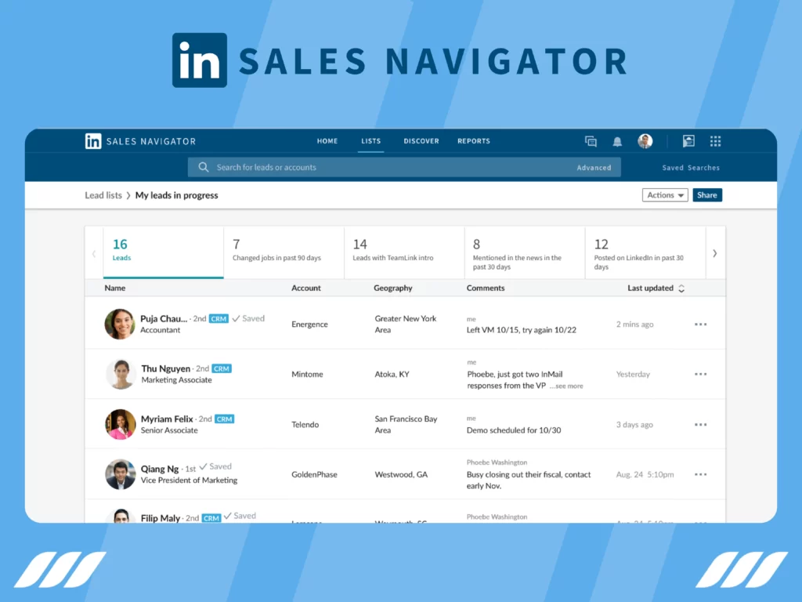Go to DISCOVER tab

(x=421, y=141)
